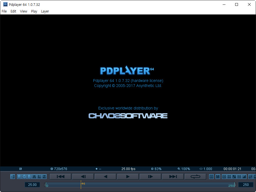Step back one frame
256x192 pixels.
pos(83,177)
